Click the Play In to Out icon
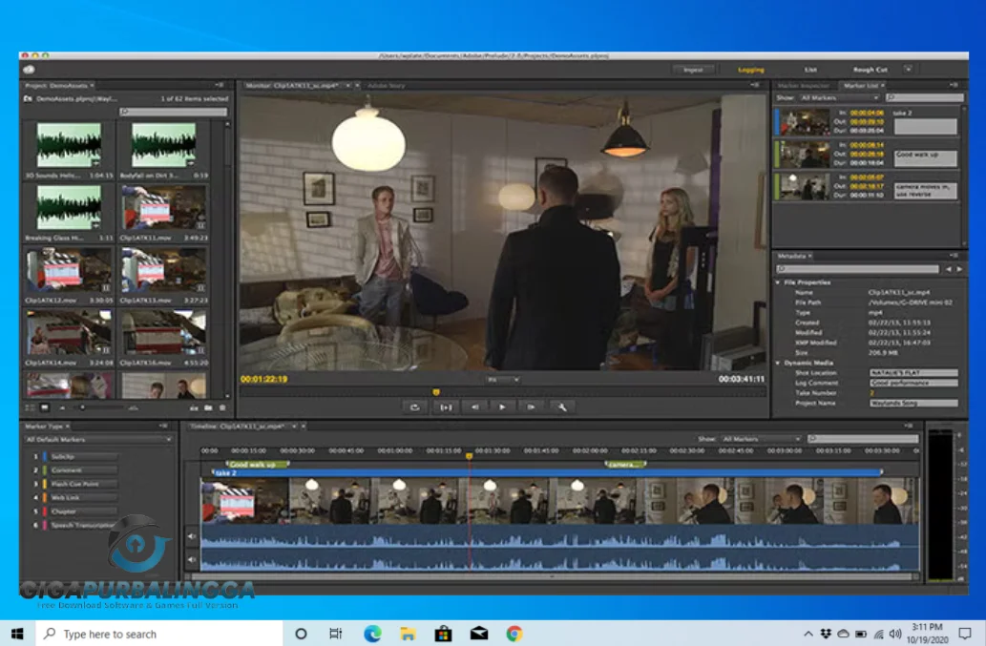The image size is (986, 646). [446, 406]
